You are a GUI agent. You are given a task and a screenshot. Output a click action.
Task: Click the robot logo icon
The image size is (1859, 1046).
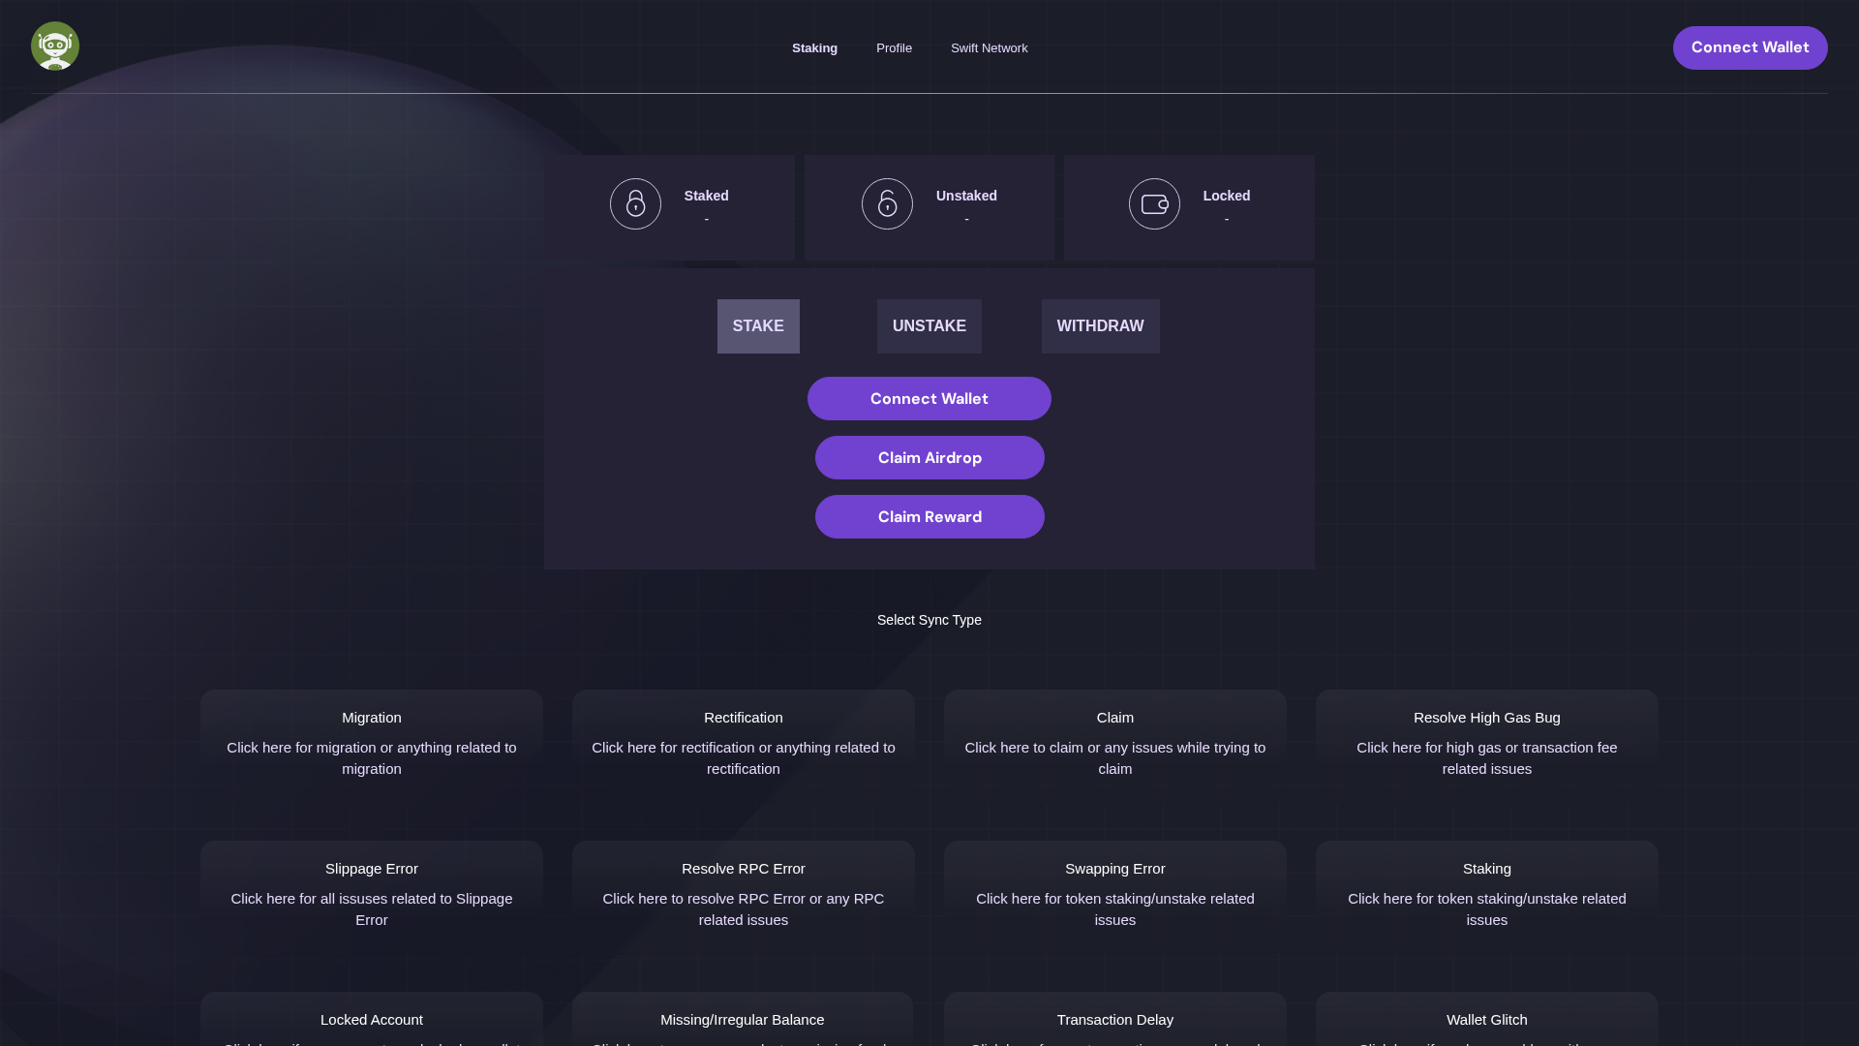tap(55, 46)
